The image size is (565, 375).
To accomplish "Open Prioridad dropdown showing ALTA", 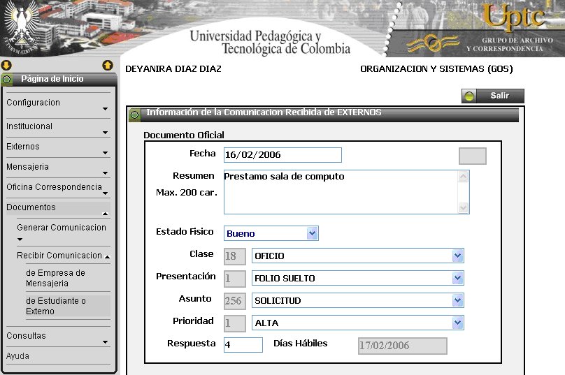I will (x=358, y=323).
